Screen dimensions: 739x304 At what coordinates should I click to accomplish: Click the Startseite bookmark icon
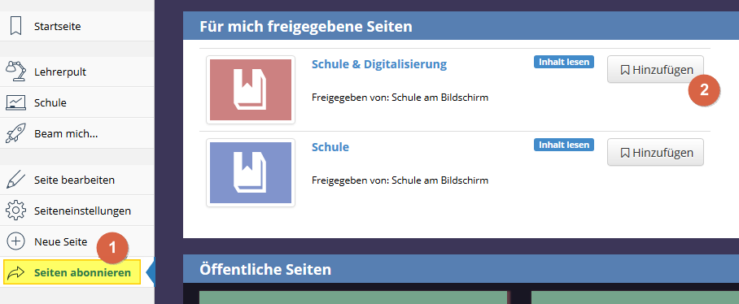[x=15, y=26]
